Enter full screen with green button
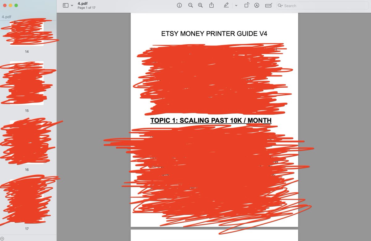Screen dimensions: 371x241 point(16,6)
